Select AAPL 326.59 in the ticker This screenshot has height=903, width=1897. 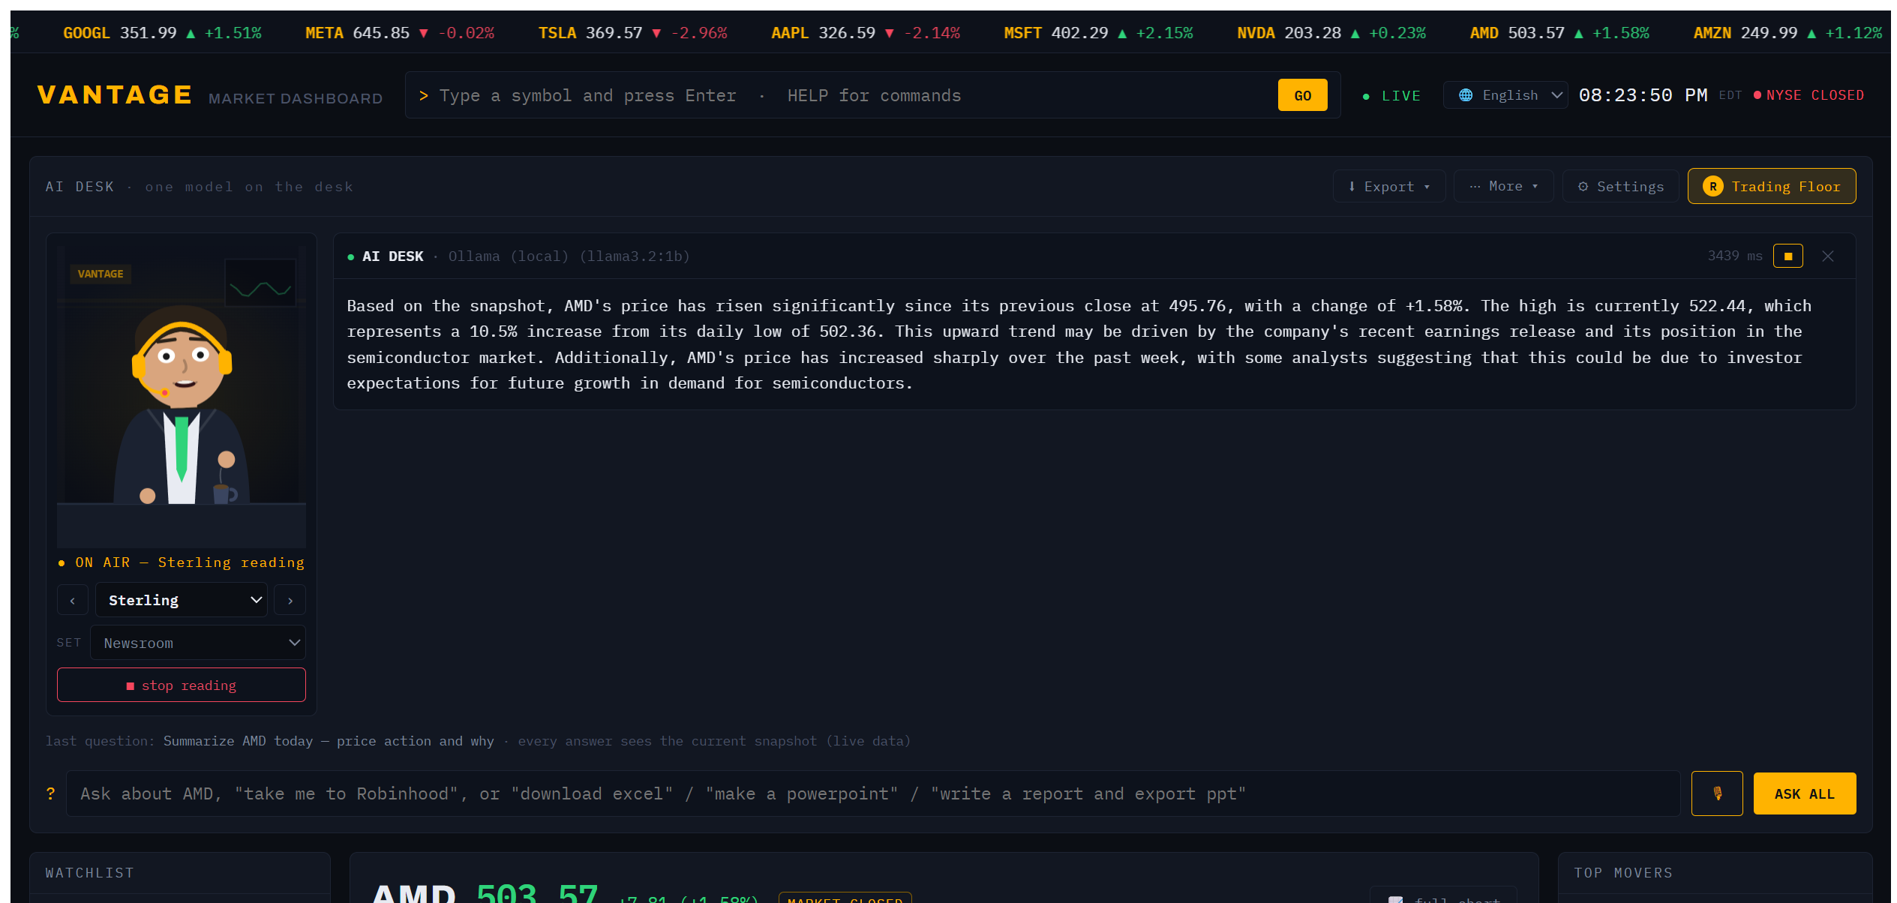866,33
